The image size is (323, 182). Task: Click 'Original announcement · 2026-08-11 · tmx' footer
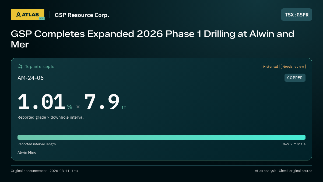click(x=44, y=171)
